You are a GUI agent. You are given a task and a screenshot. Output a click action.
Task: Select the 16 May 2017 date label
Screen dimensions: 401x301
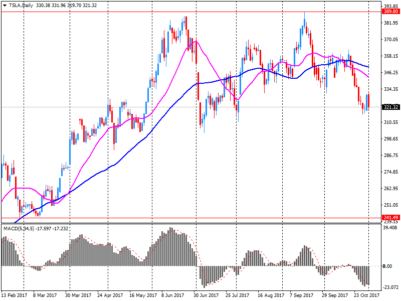(x=143, y=295)
